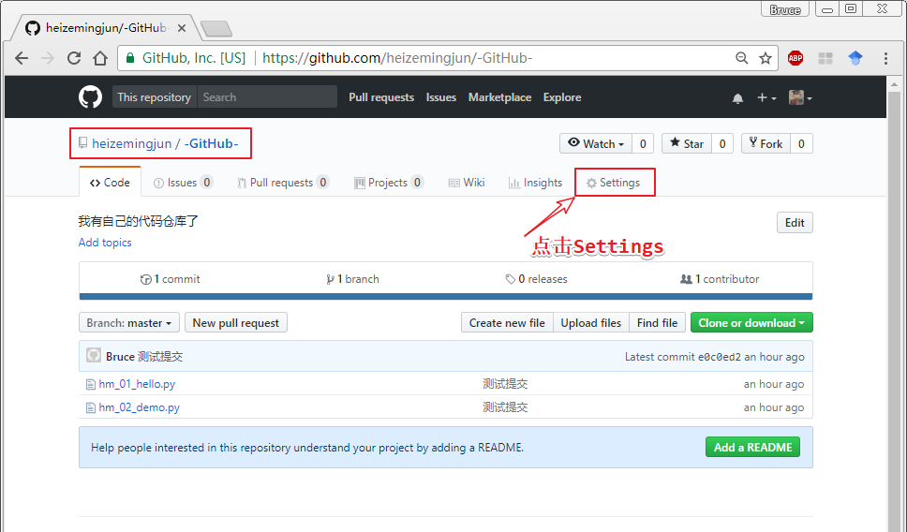Screen dimensions: 907x532
Task: Click the file icon beside hm_01_hello.py
Action: point(90,384)
